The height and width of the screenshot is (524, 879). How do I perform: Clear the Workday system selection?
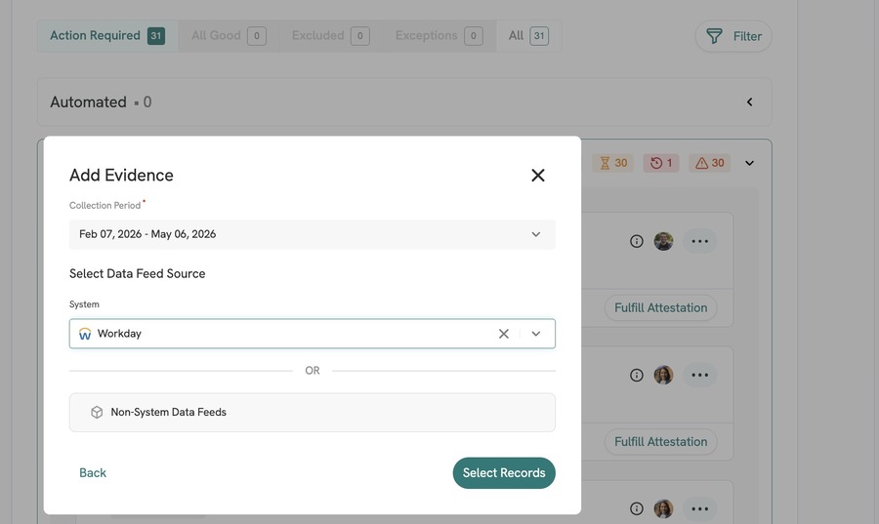coord(503,334)
